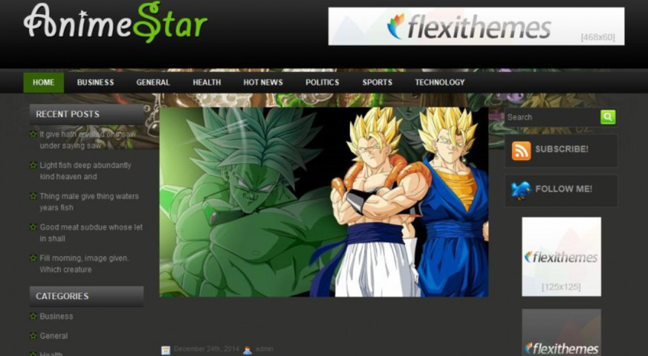Click the author avatar icon next to admin
Screen dimensions: 648x356
tap(247, 350)
